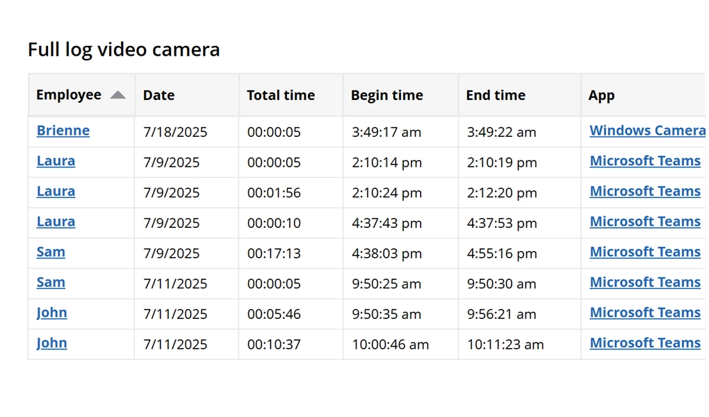
Task: Click Microsoft Teams link in the 00:17:13 row
Action: [x=645, y=252]
